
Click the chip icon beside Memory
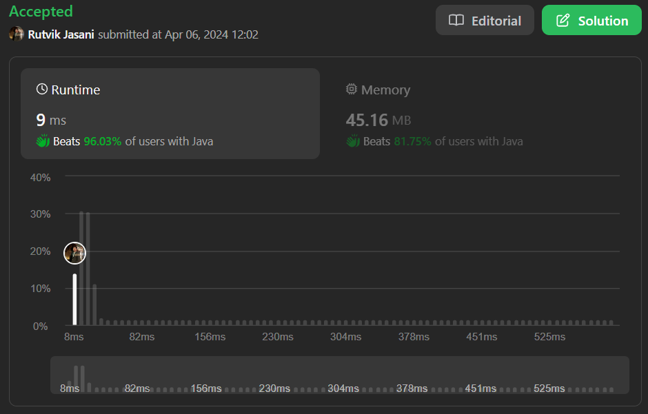click(x=352, y=89)
